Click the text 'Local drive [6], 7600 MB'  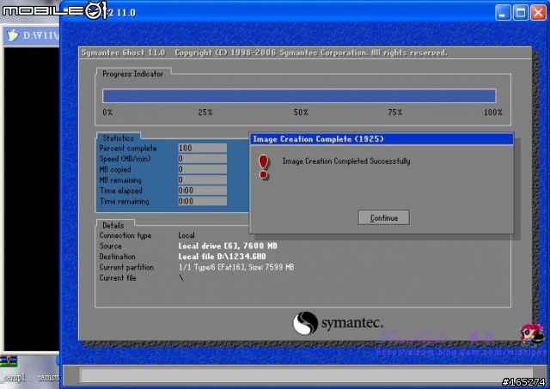[228, 246]
